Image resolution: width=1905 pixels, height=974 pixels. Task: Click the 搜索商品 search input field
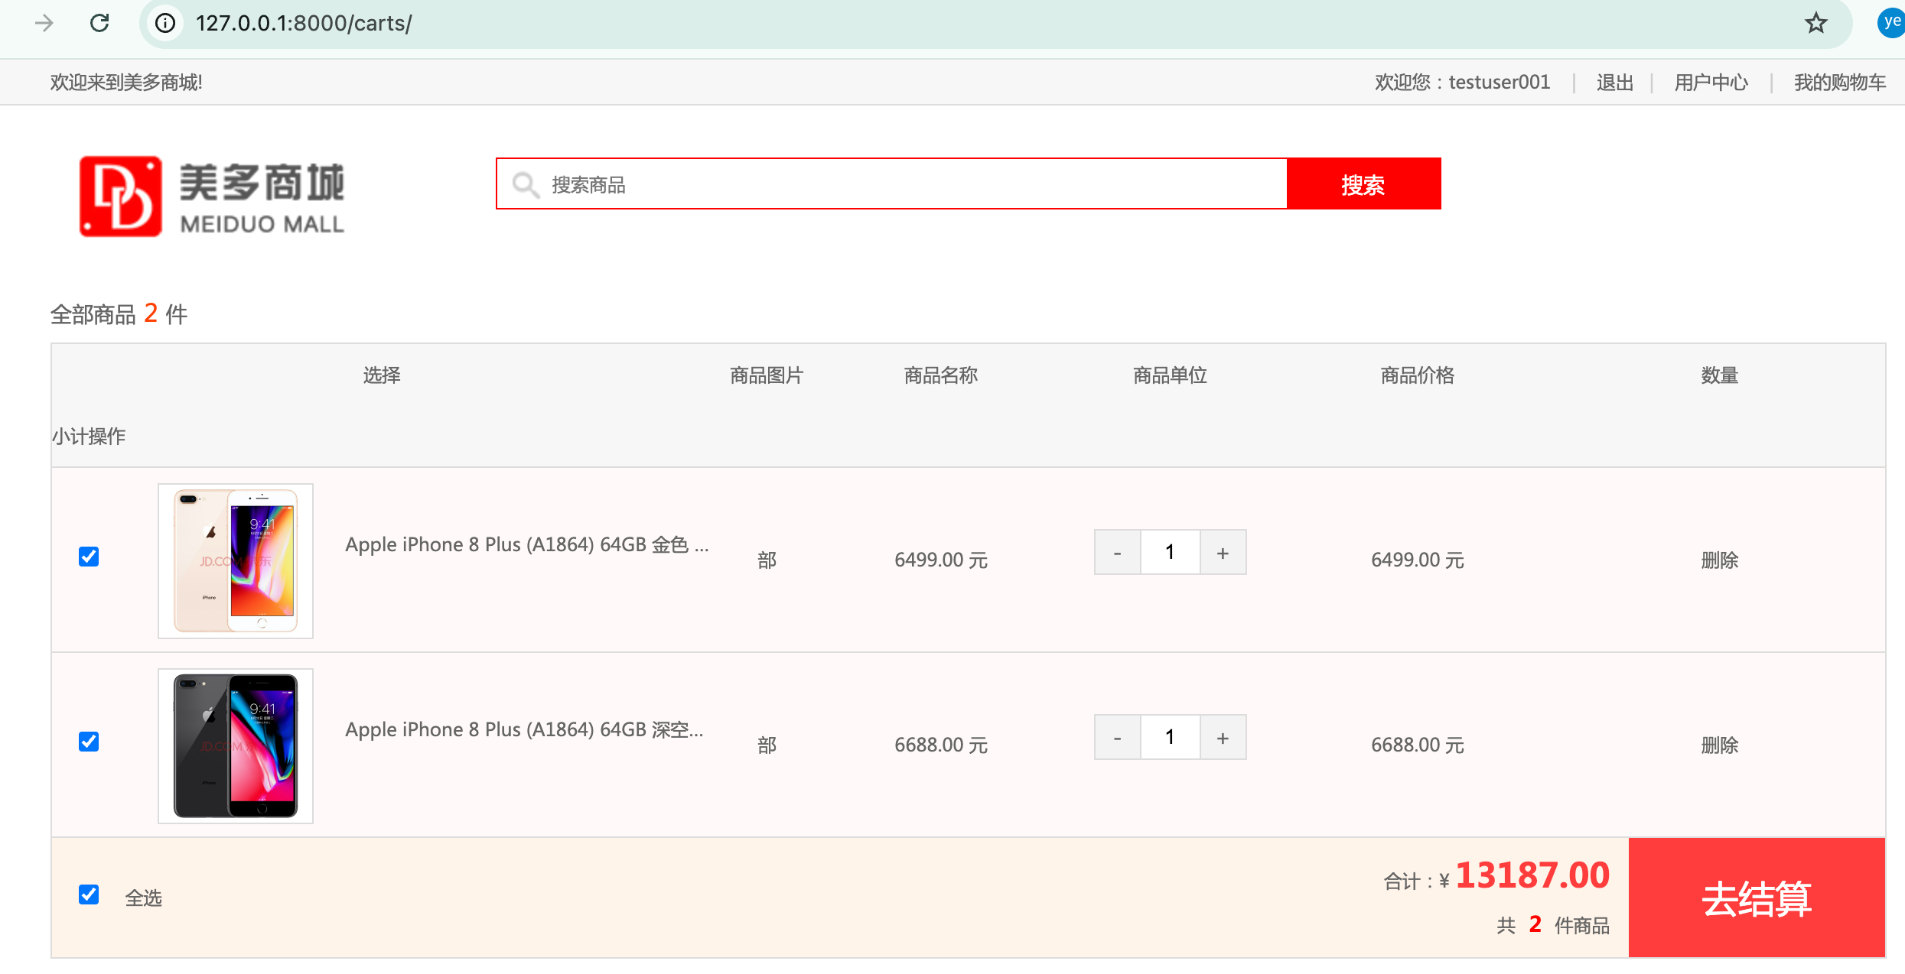[x=892, y=184]
